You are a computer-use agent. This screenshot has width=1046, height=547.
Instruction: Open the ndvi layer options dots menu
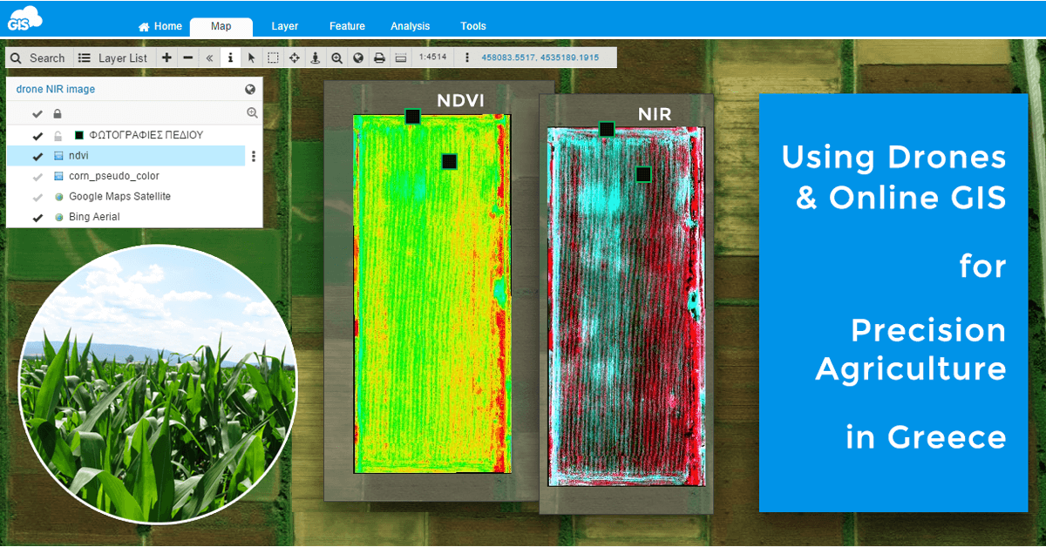[x=254, y=157]
